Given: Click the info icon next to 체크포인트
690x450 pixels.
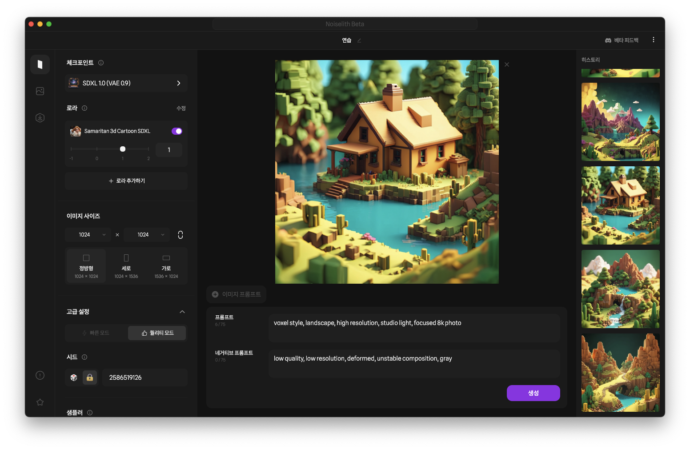Looking at the screenshot, I should [101, 63].
